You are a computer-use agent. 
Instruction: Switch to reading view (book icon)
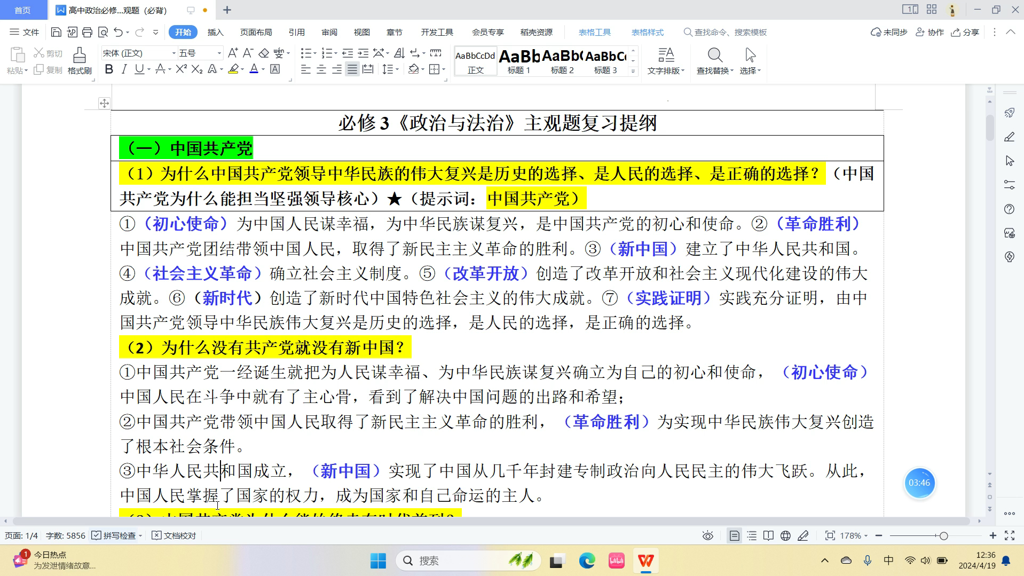click(768, 535)
